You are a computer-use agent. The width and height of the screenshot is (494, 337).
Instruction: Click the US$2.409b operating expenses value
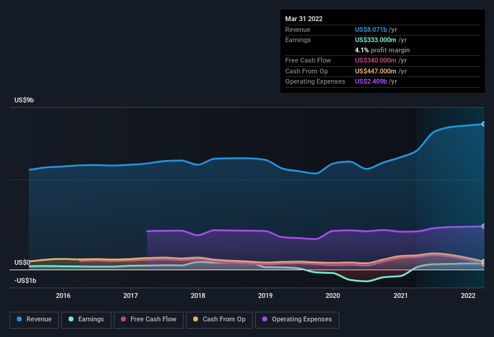[x=371, y=82]
